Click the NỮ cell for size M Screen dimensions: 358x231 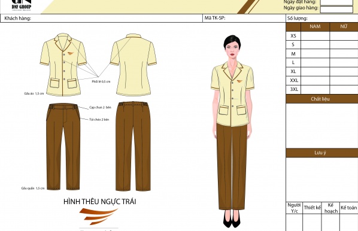pyautogui.click(x=344, y=54)
